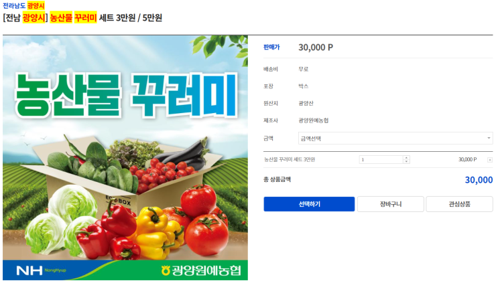Open the highlighted 광양시 breadcrumb link
Screen dimensions: 498x283
(x=36, y=6)
